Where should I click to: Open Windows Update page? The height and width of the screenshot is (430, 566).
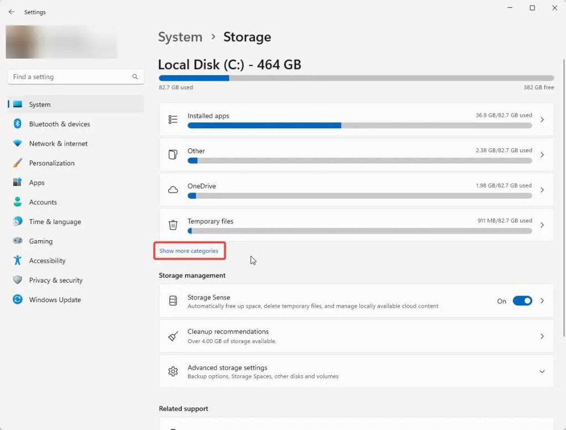tap(76, 299)
